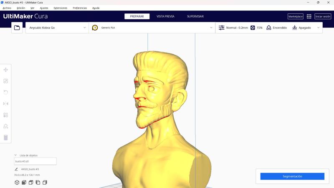This screenshot has width=334, height=188.
Task: Open Per Model Settings tool
Action: coord(6,115)
